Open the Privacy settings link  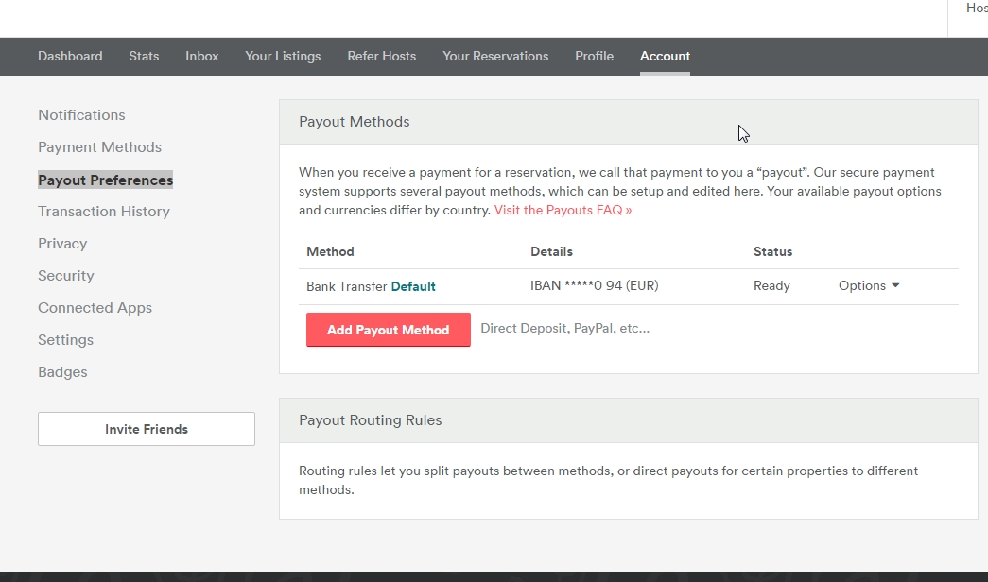(x=62, y=244)
